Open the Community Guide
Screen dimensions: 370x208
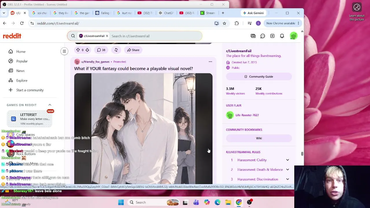coord(259,77)
